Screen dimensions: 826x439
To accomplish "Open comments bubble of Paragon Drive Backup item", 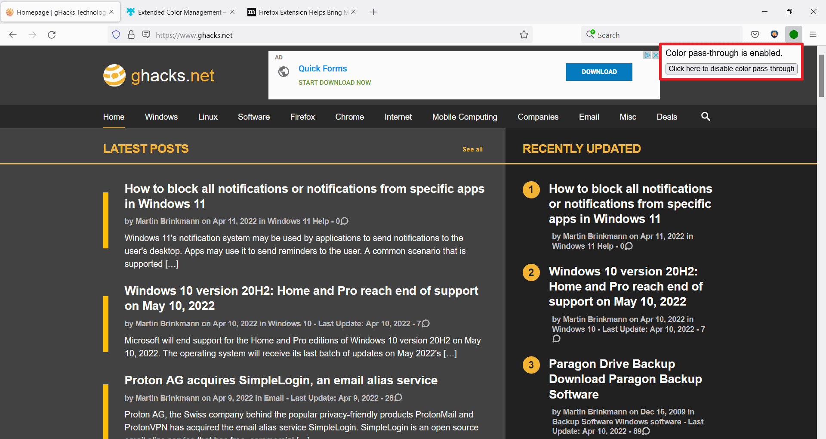I will (x=646, y=431).
